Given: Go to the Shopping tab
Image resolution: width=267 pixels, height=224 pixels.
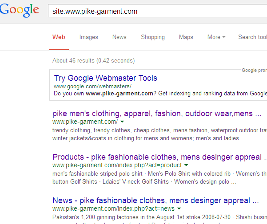Looking at the screenshot, I should click(153, 37).
